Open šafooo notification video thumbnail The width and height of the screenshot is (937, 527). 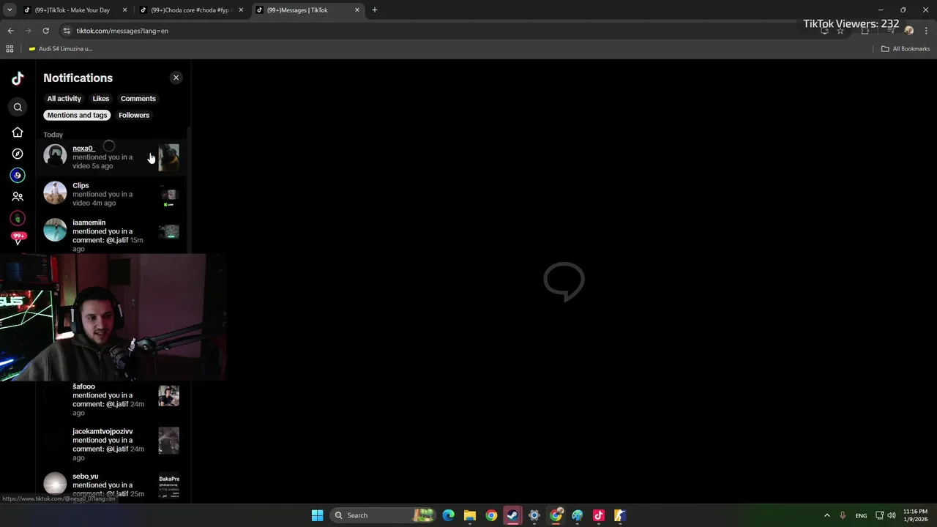[x=168, y=396]
